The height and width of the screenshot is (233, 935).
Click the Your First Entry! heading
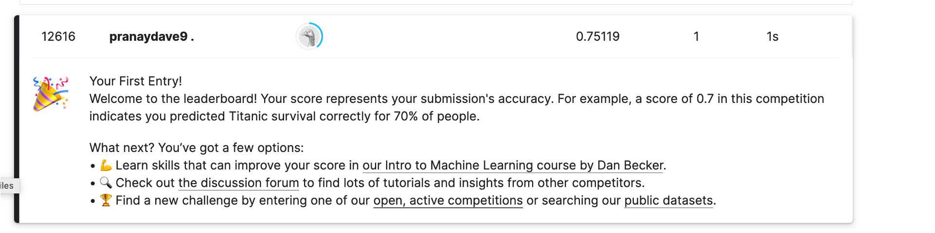click(135, 81)
